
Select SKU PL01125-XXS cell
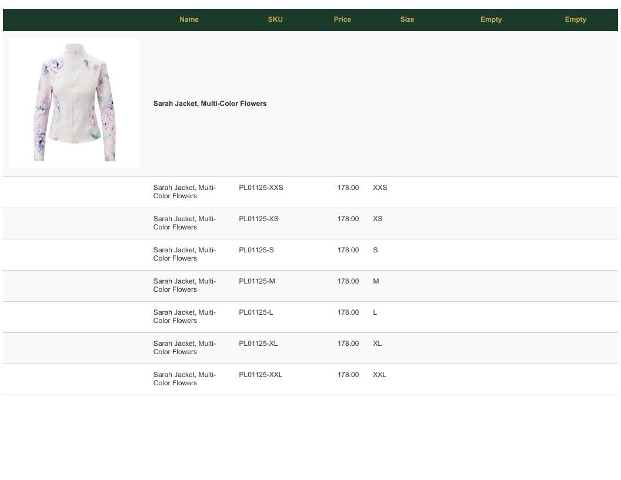point(261,188)
